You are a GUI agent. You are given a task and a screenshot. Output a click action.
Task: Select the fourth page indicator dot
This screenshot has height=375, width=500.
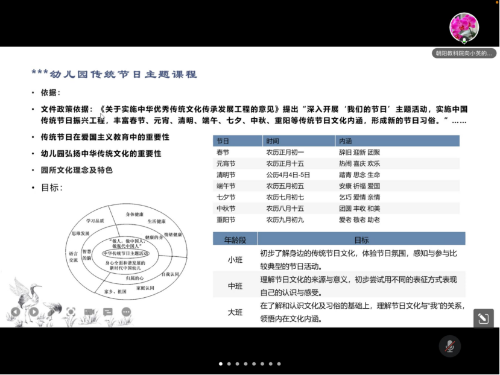(246, 364)
